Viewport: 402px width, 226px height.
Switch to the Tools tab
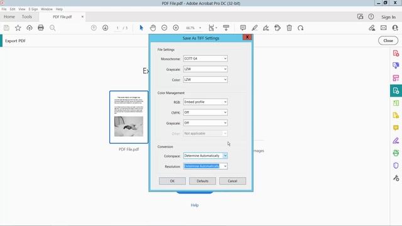(27, 17)
